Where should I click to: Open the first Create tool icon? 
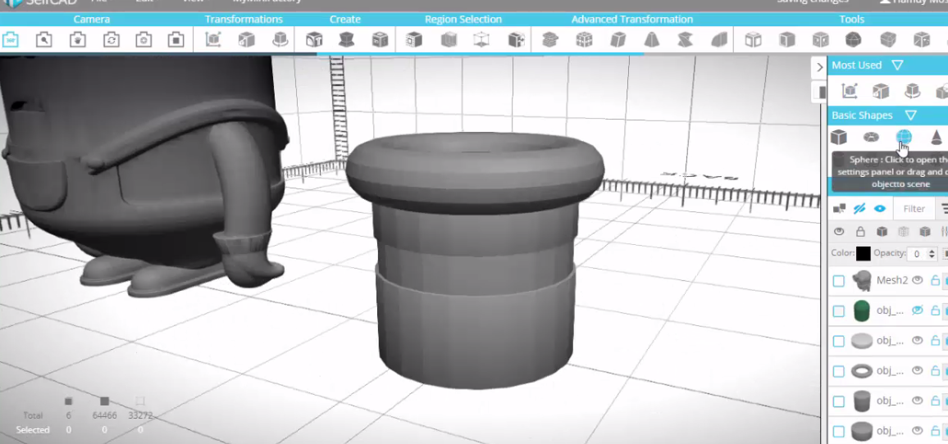(x=314, y=40)
